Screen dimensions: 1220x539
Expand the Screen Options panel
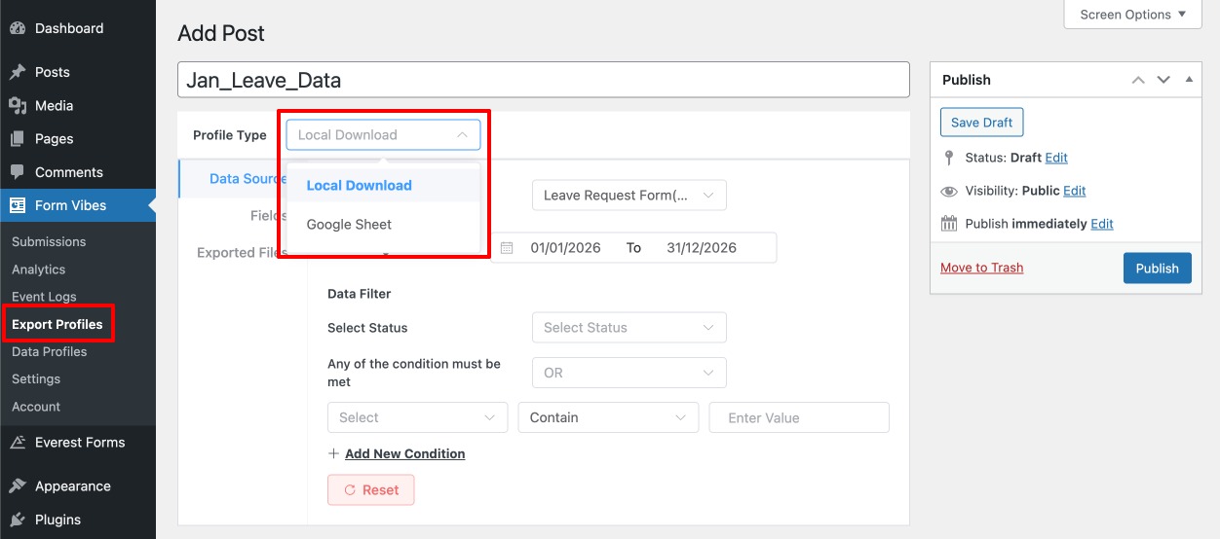(1132, 15)
